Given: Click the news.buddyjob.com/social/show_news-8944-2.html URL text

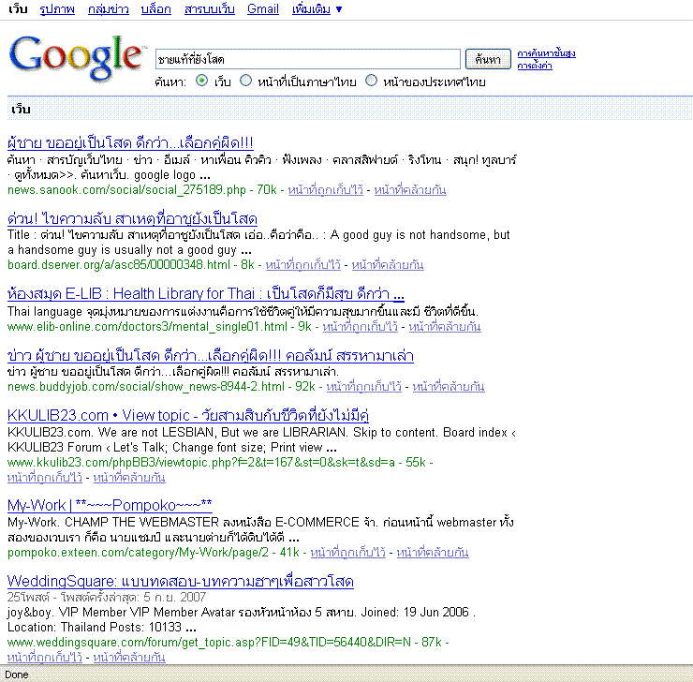Looking at the screenshot, I should point(146,387).
